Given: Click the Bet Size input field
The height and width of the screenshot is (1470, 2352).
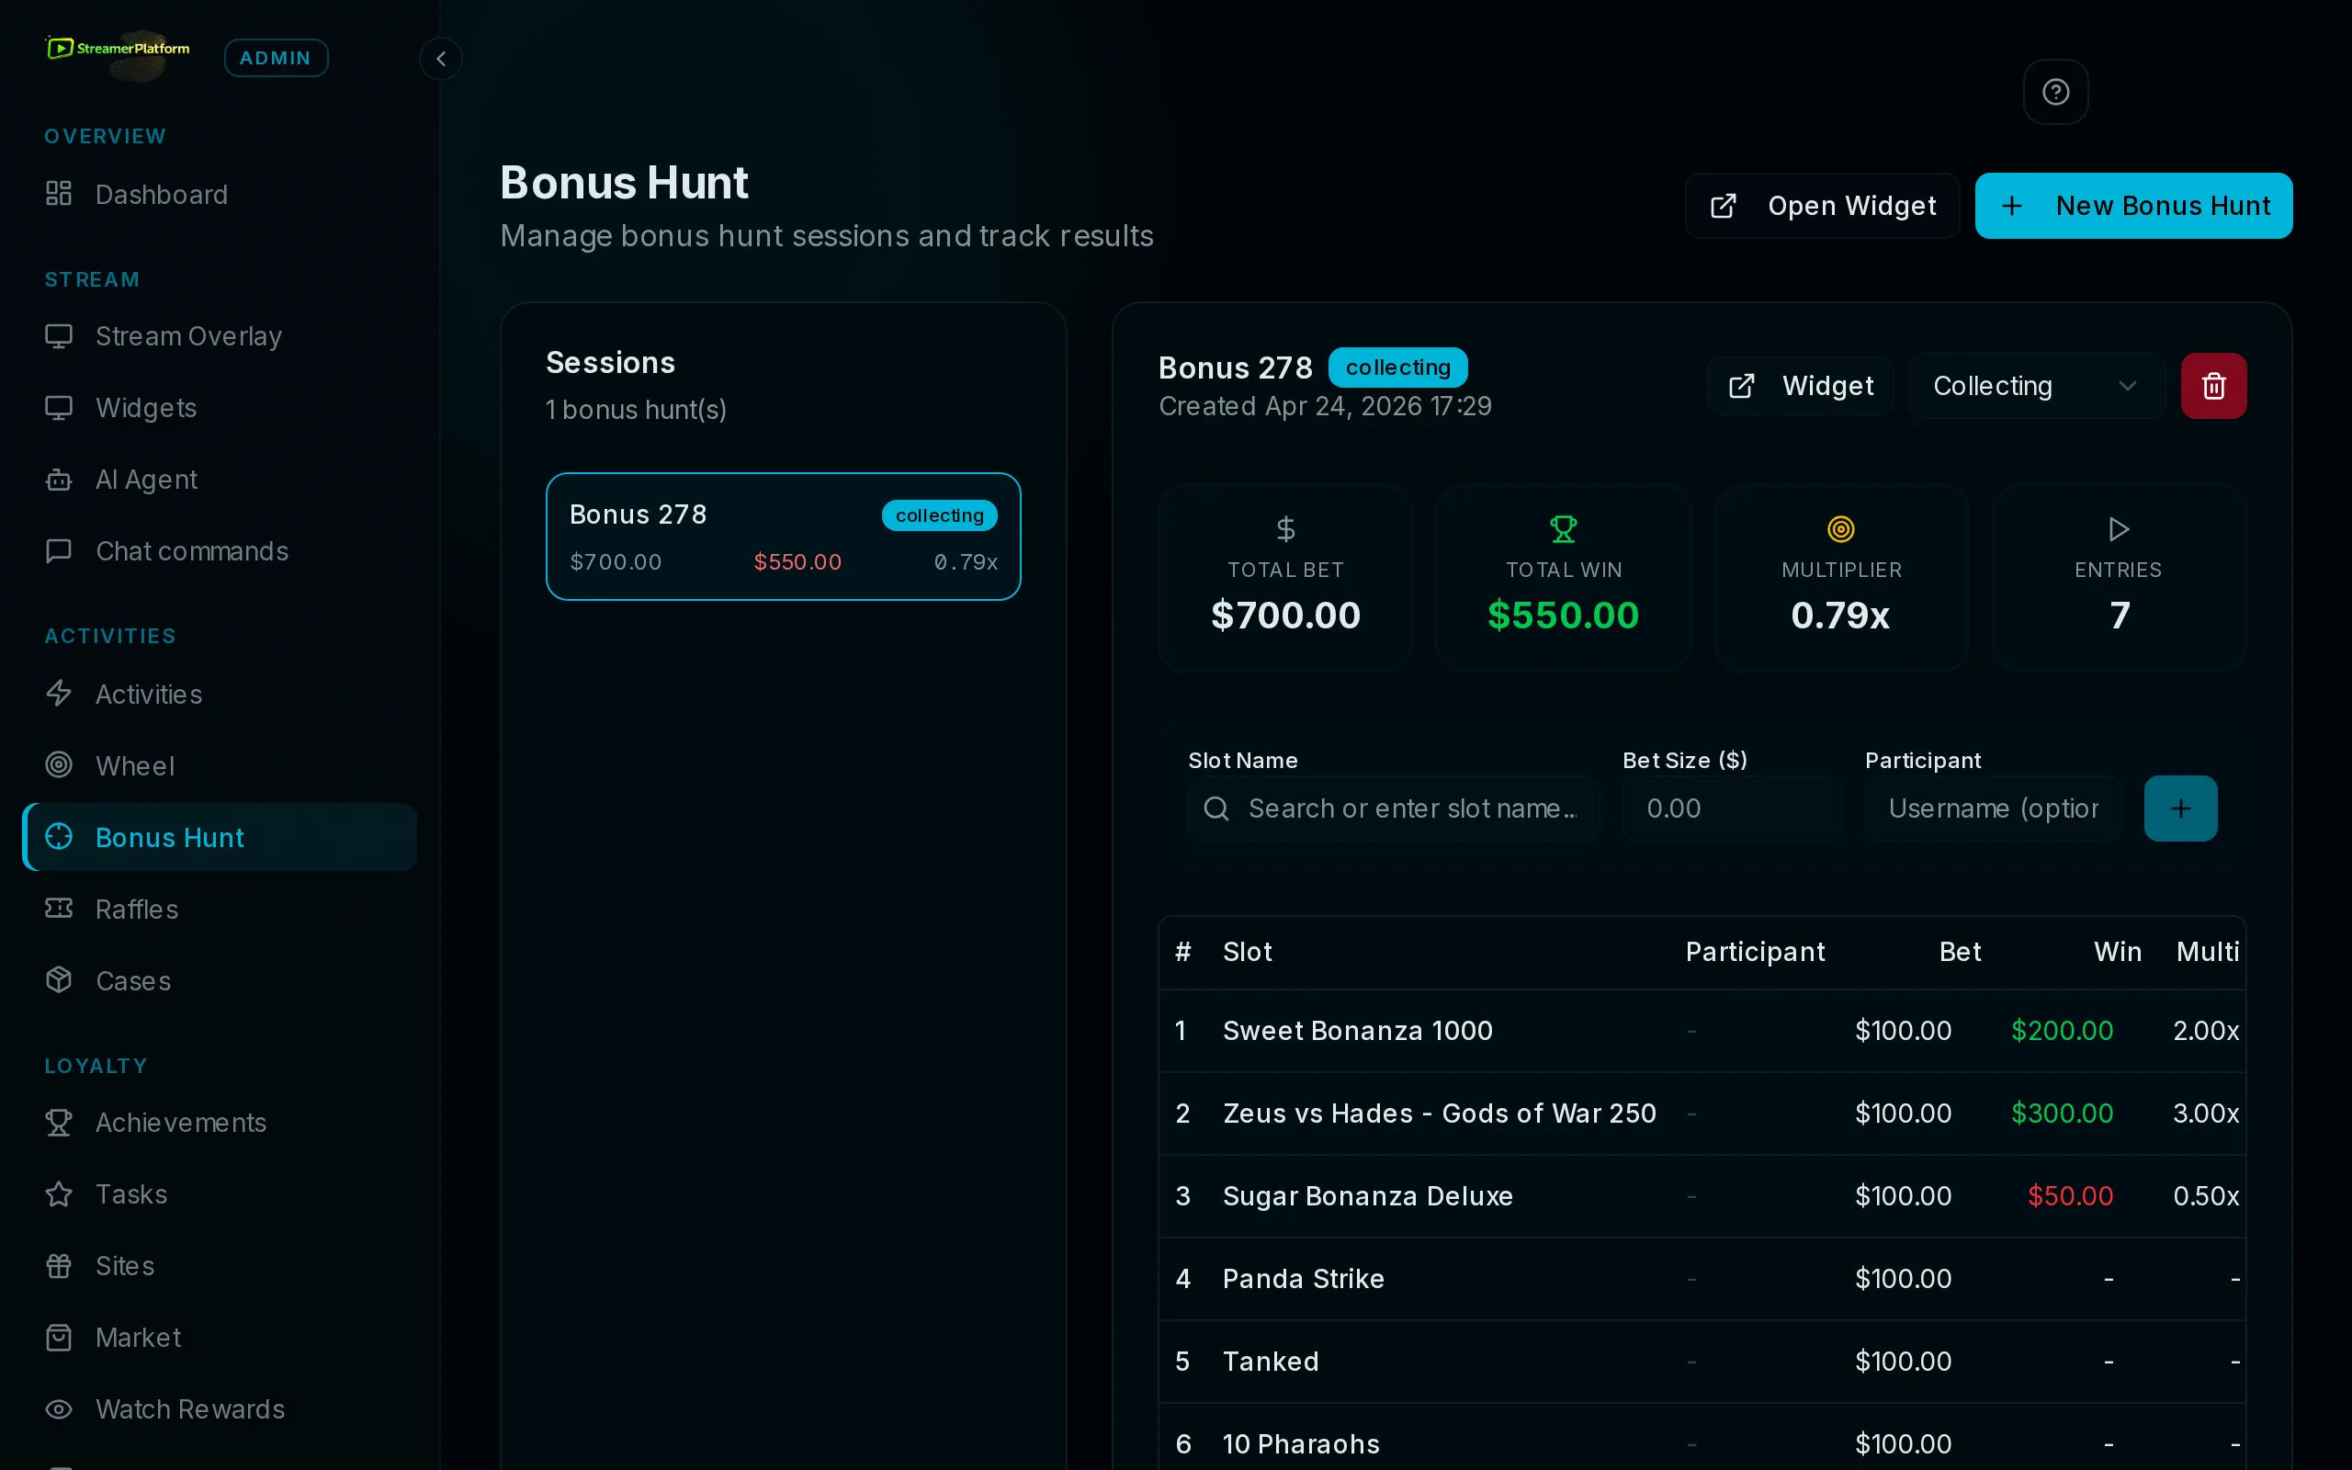Looking at the screenshot, I should (x=1732, y=808).
